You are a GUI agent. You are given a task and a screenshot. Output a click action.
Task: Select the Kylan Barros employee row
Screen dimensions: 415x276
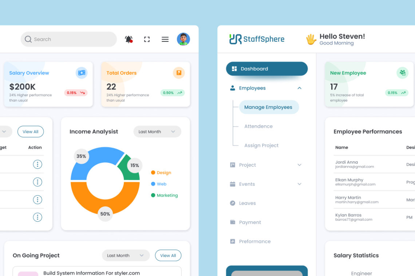pyautogui.click(x=374, y=217)
